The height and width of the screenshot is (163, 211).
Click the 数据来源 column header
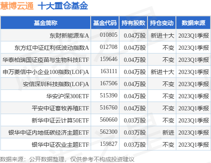click(x=193, y=23)
